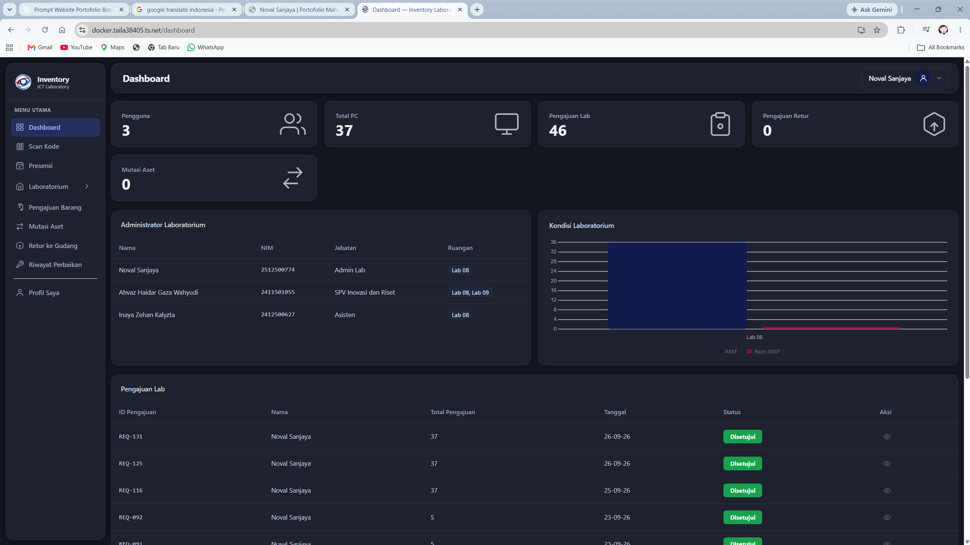Open the Noval Sanjaya user dropdown arrow
Viewport: 970px width, 545px height.
point(939,78)
